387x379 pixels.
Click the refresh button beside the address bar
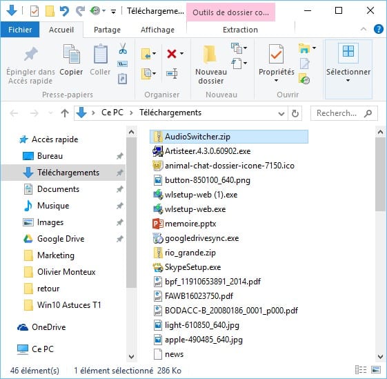(295, 113)
